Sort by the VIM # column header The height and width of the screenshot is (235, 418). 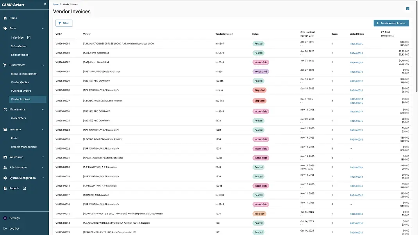59,34
